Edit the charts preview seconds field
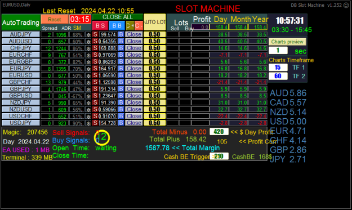352x210 pixels. 278,51
